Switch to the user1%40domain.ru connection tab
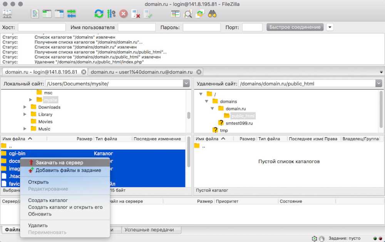385x242 pixels. [141, 72]
